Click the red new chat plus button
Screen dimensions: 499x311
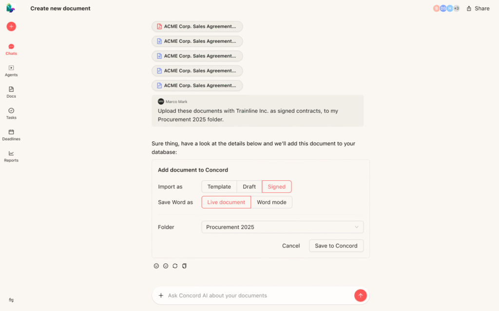[11, 26]
